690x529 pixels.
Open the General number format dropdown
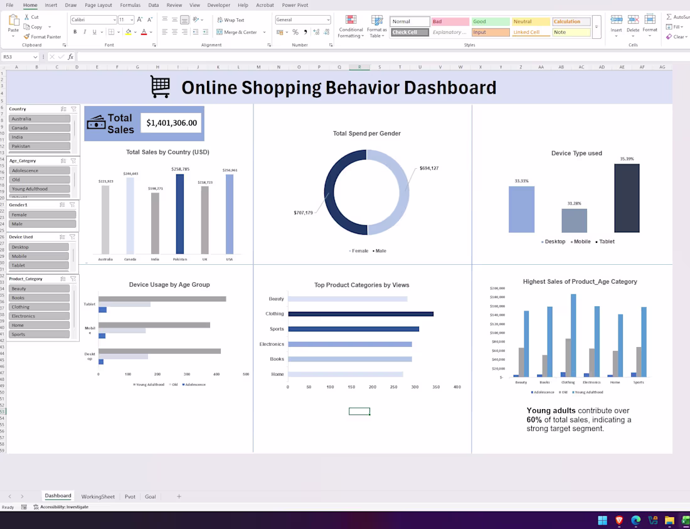[x=328, y=20]
